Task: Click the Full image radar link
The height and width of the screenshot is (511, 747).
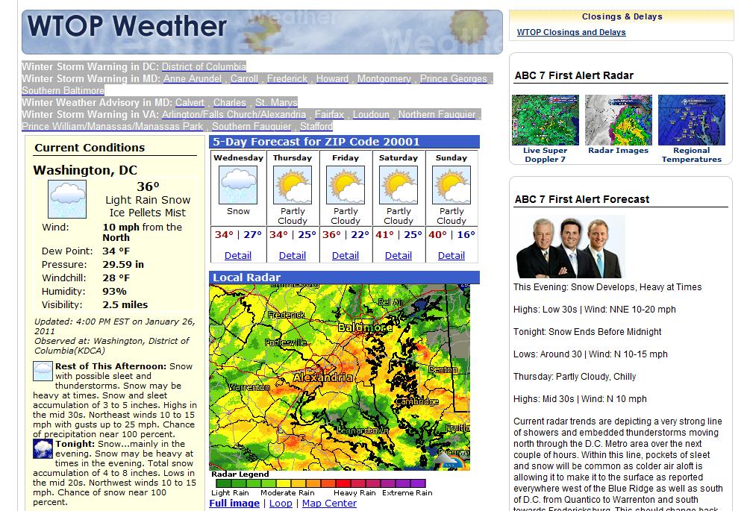Action: tap(234, 504)
